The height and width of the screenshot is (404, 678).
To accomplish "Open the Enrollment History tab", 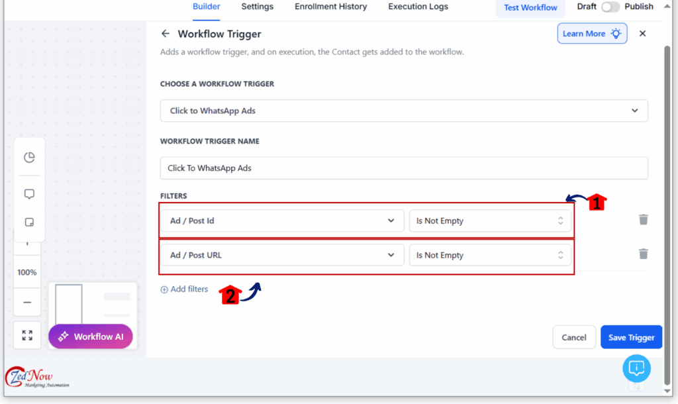I will pyautogui.click(x=331, y=7).
